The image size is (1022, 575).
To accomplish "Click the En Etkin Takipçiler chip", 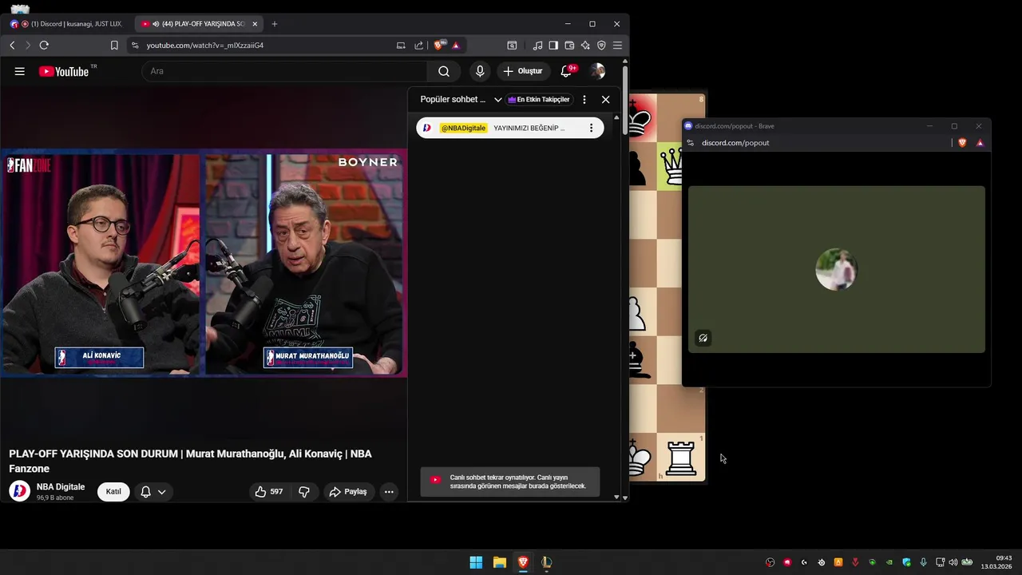I will 539,100.
